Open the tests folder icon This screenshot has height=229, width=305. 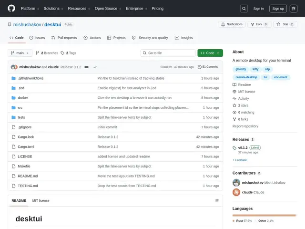coord(13,117)
